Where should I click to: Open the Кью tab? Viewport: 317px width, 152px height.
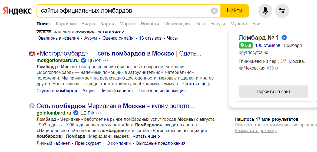pyautogui.click(x=200, y=24)
